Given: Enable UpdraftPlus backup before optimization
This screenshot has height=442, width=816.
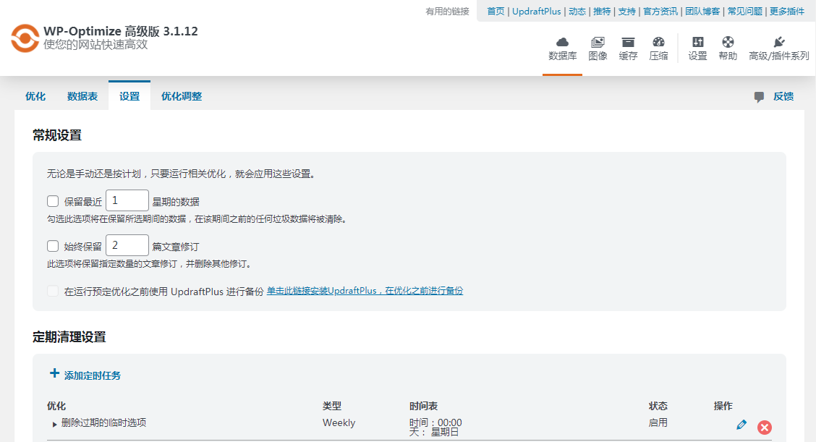Looking at the screenshot, I should point(52,291).
